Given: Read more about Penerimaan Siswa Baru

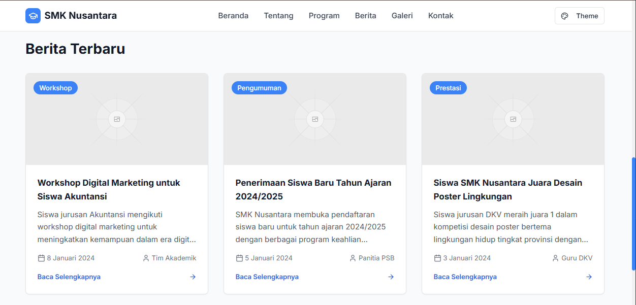Looking at the screenshot, I should click(267, 277).
